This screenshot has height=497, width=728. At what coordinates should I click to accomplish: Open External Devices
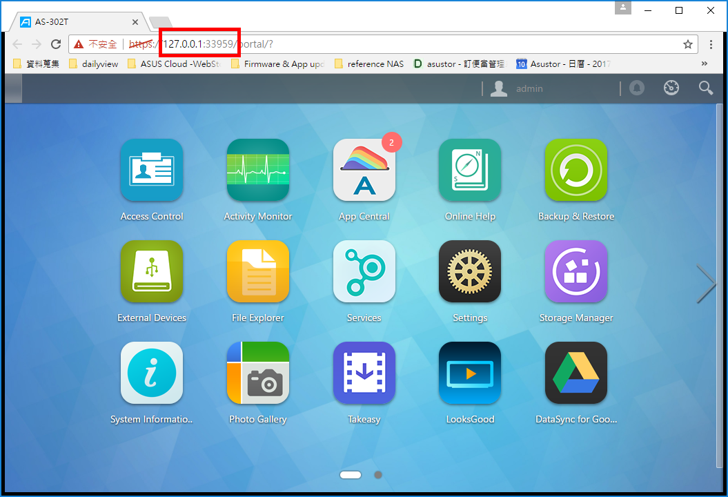point(151,271)
